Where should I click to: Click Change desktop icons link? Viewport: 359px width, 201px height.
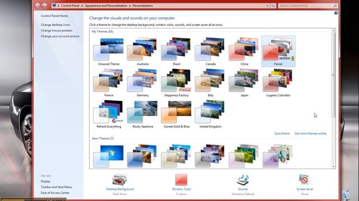pos(56,25)
